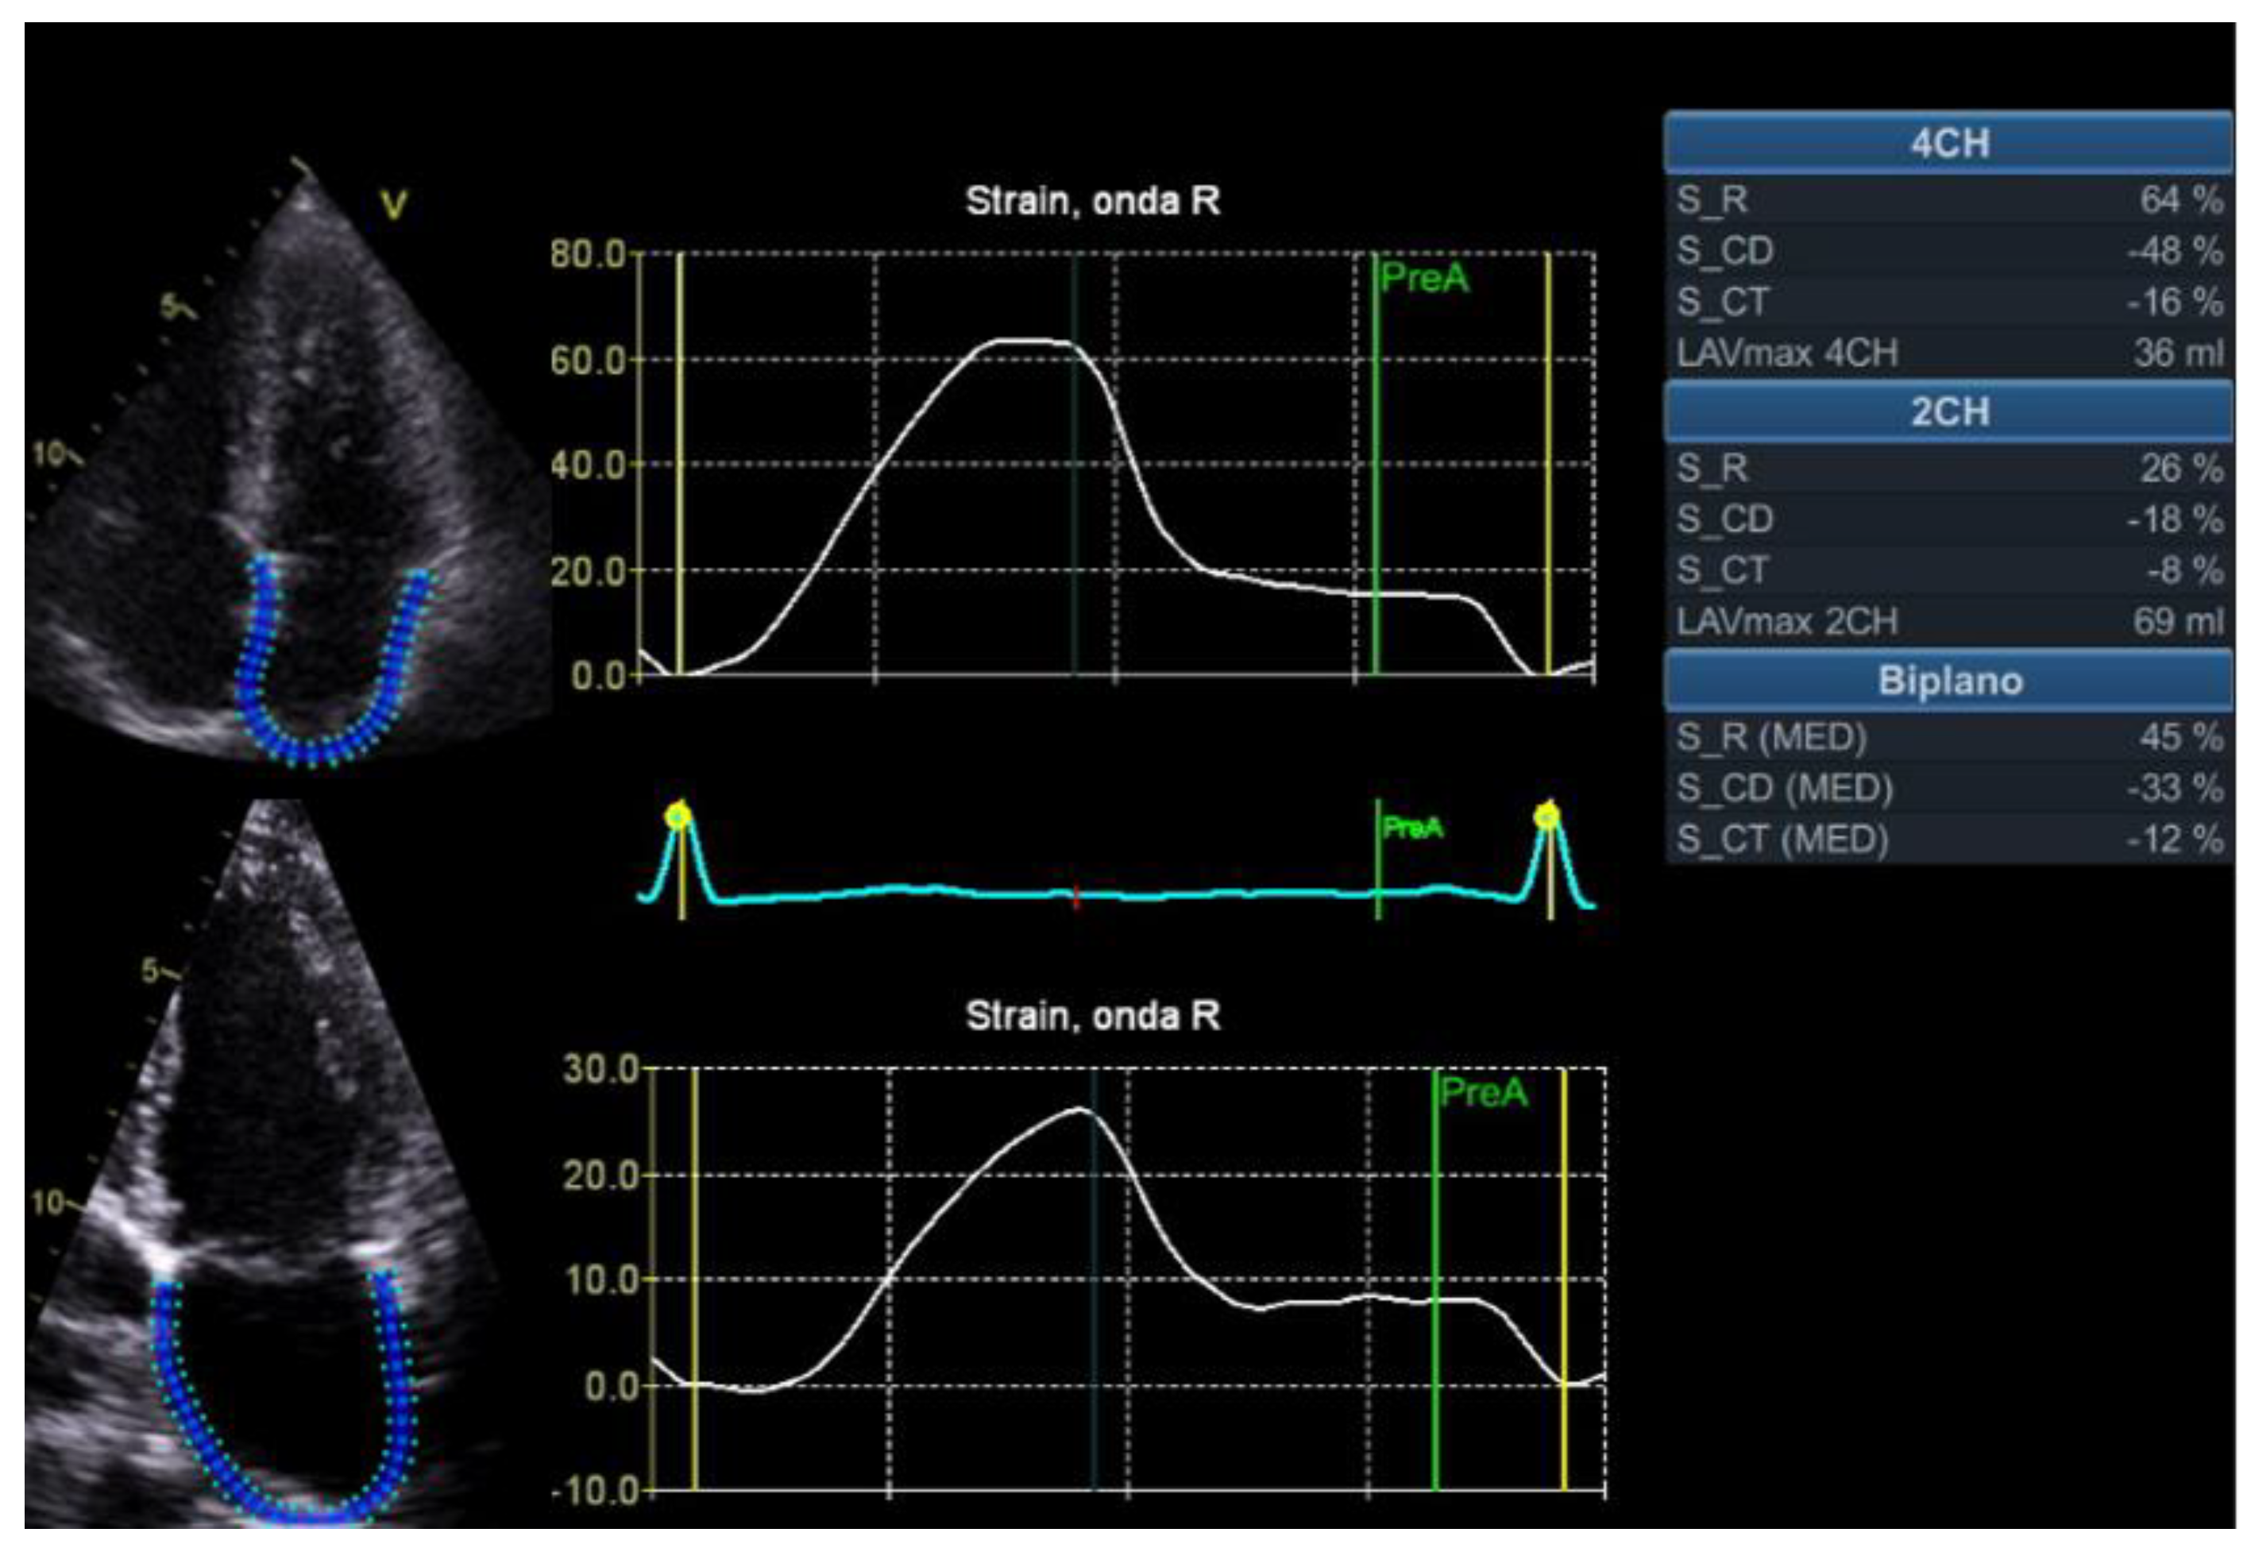Select the 4CH S_R 64% row

coord(1948,200)
